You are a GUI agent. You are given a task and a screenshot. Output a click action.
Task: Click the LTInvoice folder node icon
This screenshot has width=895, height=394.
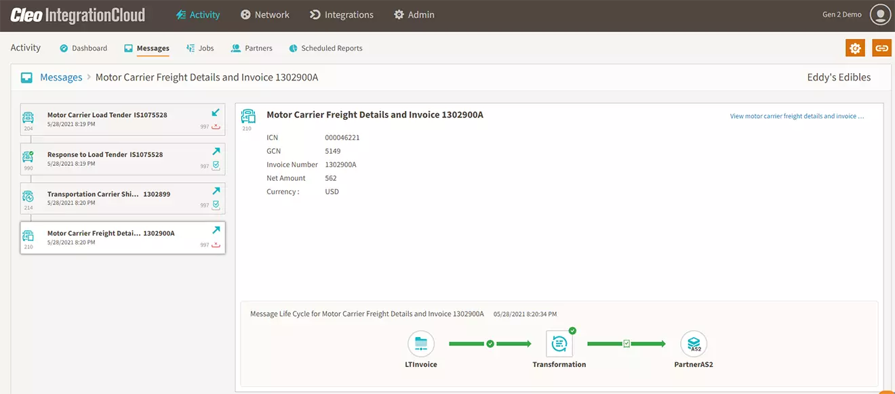tap(421, 344)
